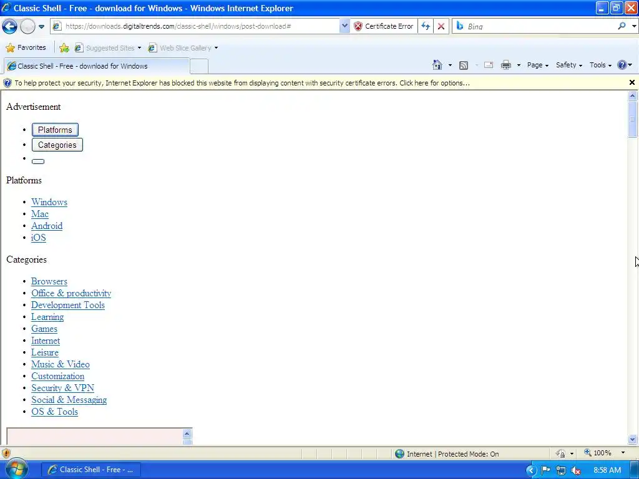Open the Games category link

click(44, 329)
